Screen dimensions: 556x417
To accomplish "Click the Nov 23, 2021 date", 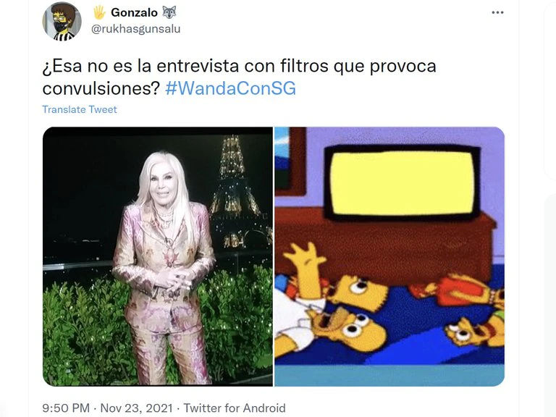I will tap(137, 408).
